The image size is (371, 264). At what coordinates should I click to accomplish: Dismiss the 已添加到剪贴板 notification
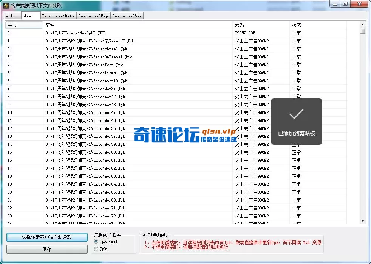click(296, 121)
